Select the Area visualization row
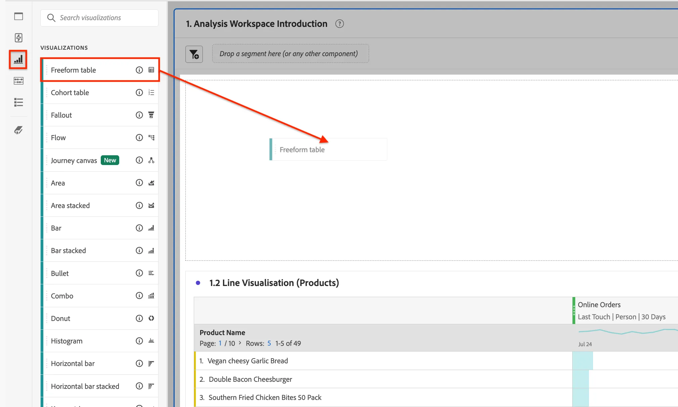Viewport: 678px width, 407px height. pyautogui.click(x=100, y=183)
